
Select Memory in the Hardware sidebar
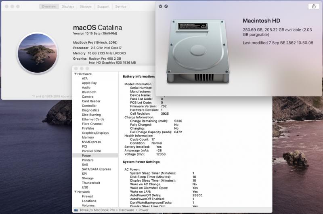click(x=88, y=137)
